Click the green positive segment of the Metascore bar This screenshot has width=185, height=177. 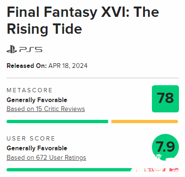point(57,121)
